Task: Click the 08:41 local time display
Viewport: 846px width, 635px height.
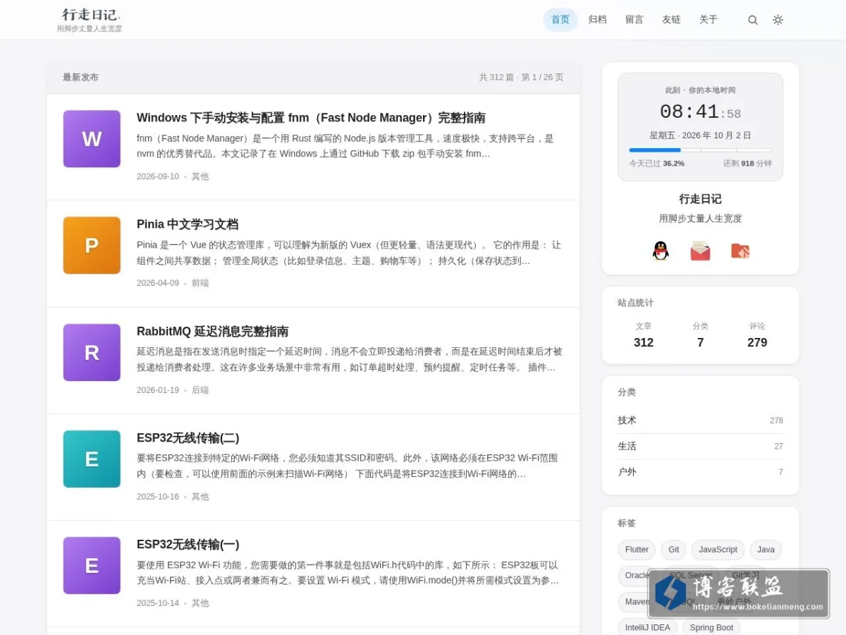Action: click(700, 112)
